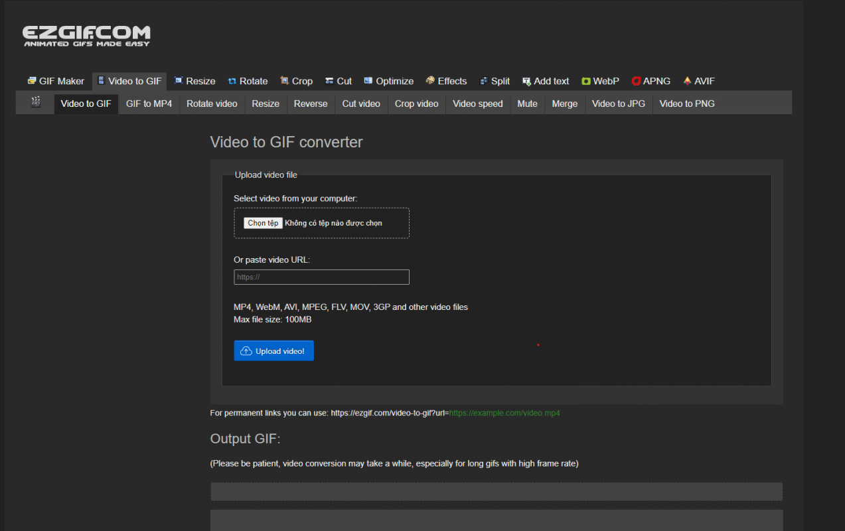The height and width of the screenshot is (531, 845).
Task: Open the AVIF menu label
Action: click(704, 81)
